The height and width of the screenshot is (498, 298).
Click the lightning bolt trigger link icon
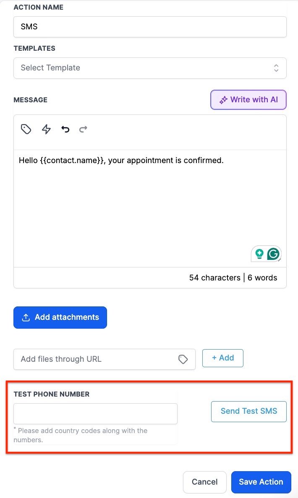46,129
